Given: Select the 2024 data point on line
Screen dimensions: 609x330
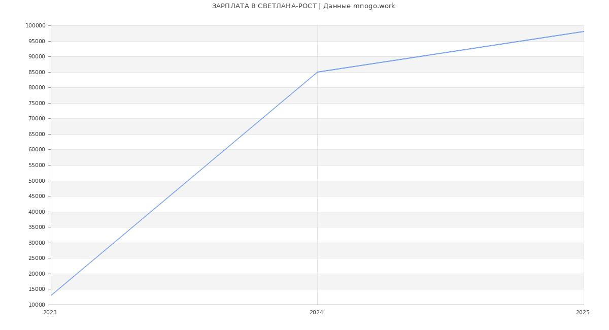Looking at the screenshot, I should click(317, 72).
